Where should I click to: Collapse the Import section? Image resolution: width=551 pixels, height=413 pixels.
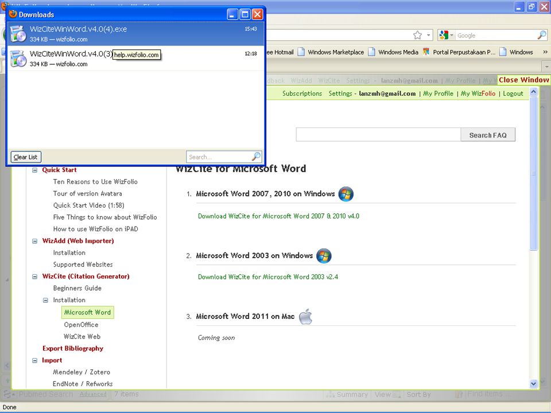pos(35,361)
